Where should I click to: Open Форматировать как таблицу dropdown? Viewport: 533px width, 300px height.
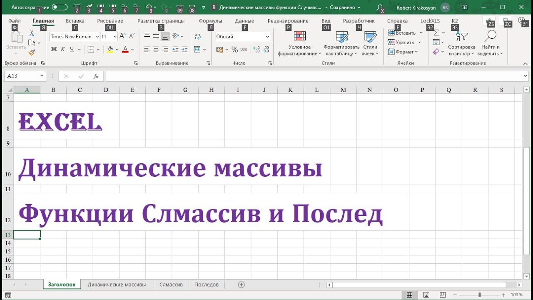click(x=341, y=43)
